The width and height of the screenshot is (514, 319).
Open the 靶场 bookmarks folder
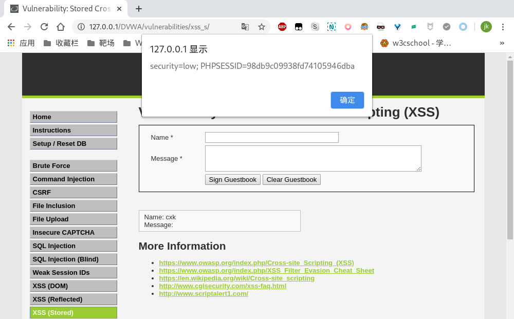[101, 43]
